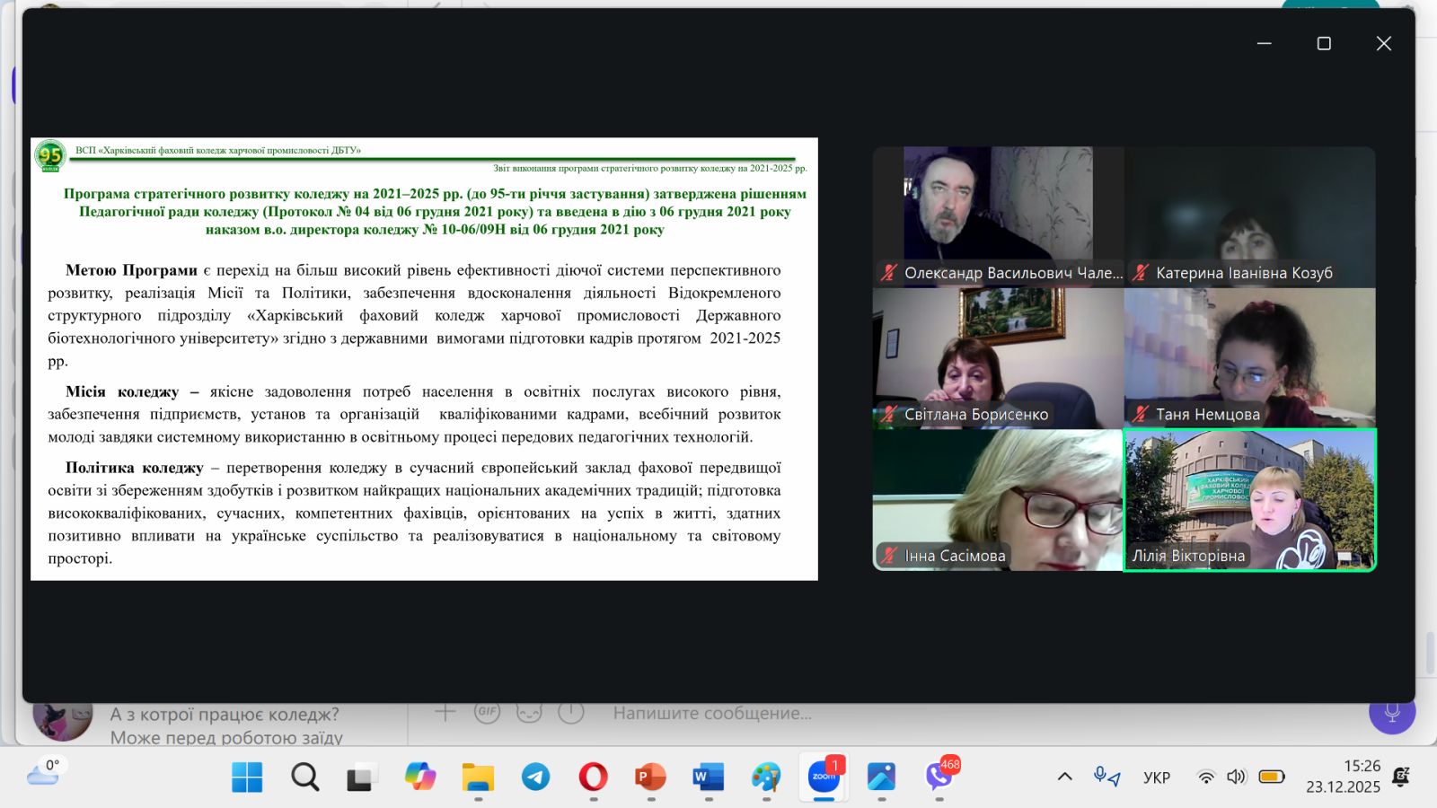The image size is (1437, 808).
Task: Open Viber with 468 unread badge
Action: (x=939, y=777)
